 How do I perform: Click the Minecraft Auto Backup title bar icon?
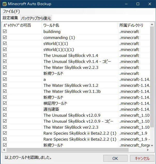[4, 4]
